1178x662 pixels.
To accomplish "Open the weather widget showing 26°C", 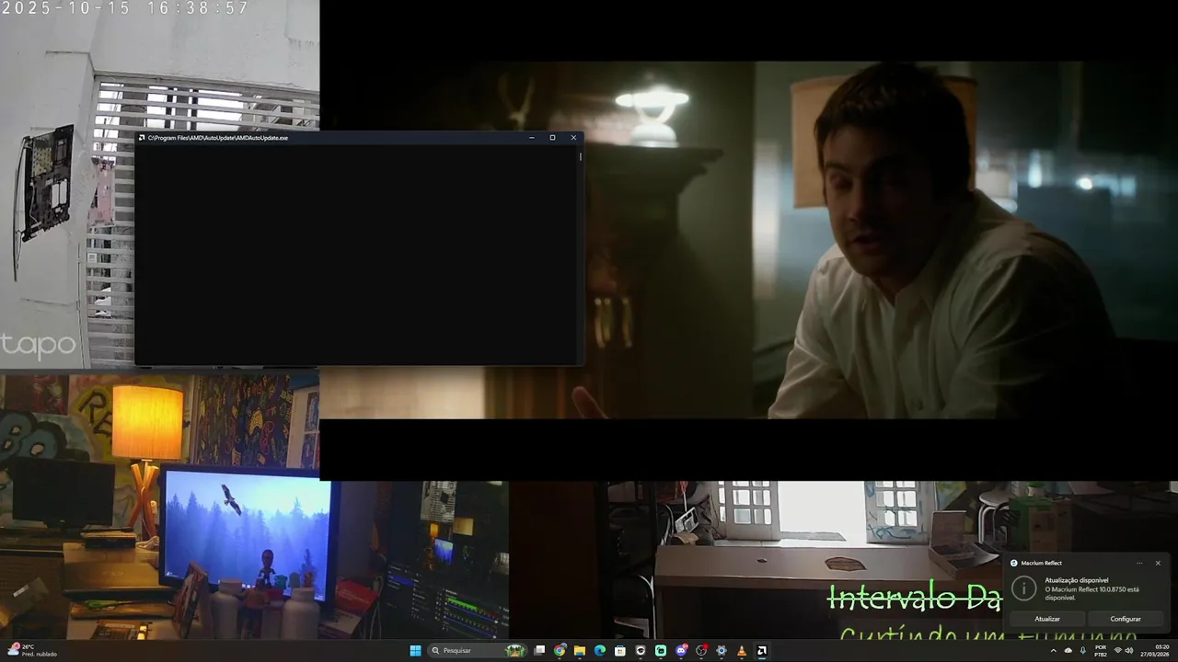I will click(32, 650).
